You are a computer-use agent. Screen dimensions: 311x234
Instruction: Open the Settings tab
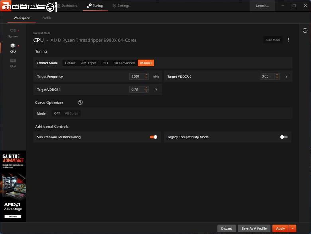click(x=121, y=6)
